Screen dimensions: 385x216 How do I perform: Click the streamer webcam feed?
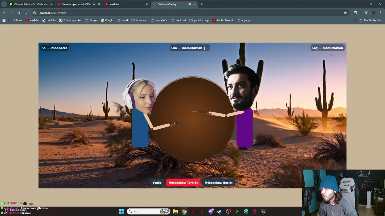point(343,193)
